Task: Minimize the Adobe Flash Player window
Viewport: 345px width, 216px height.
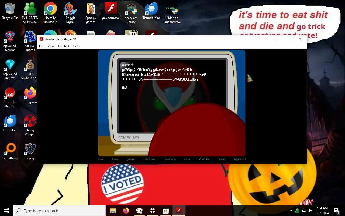Action: tap(276, 39)
